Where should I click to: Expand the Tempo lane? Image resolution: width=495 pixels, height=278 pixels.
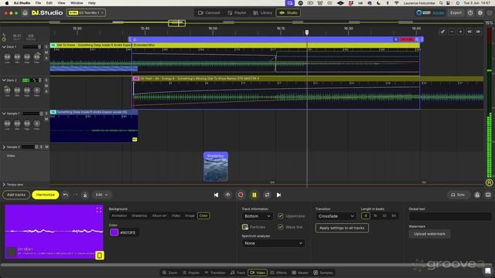click(x=4, y=185)
